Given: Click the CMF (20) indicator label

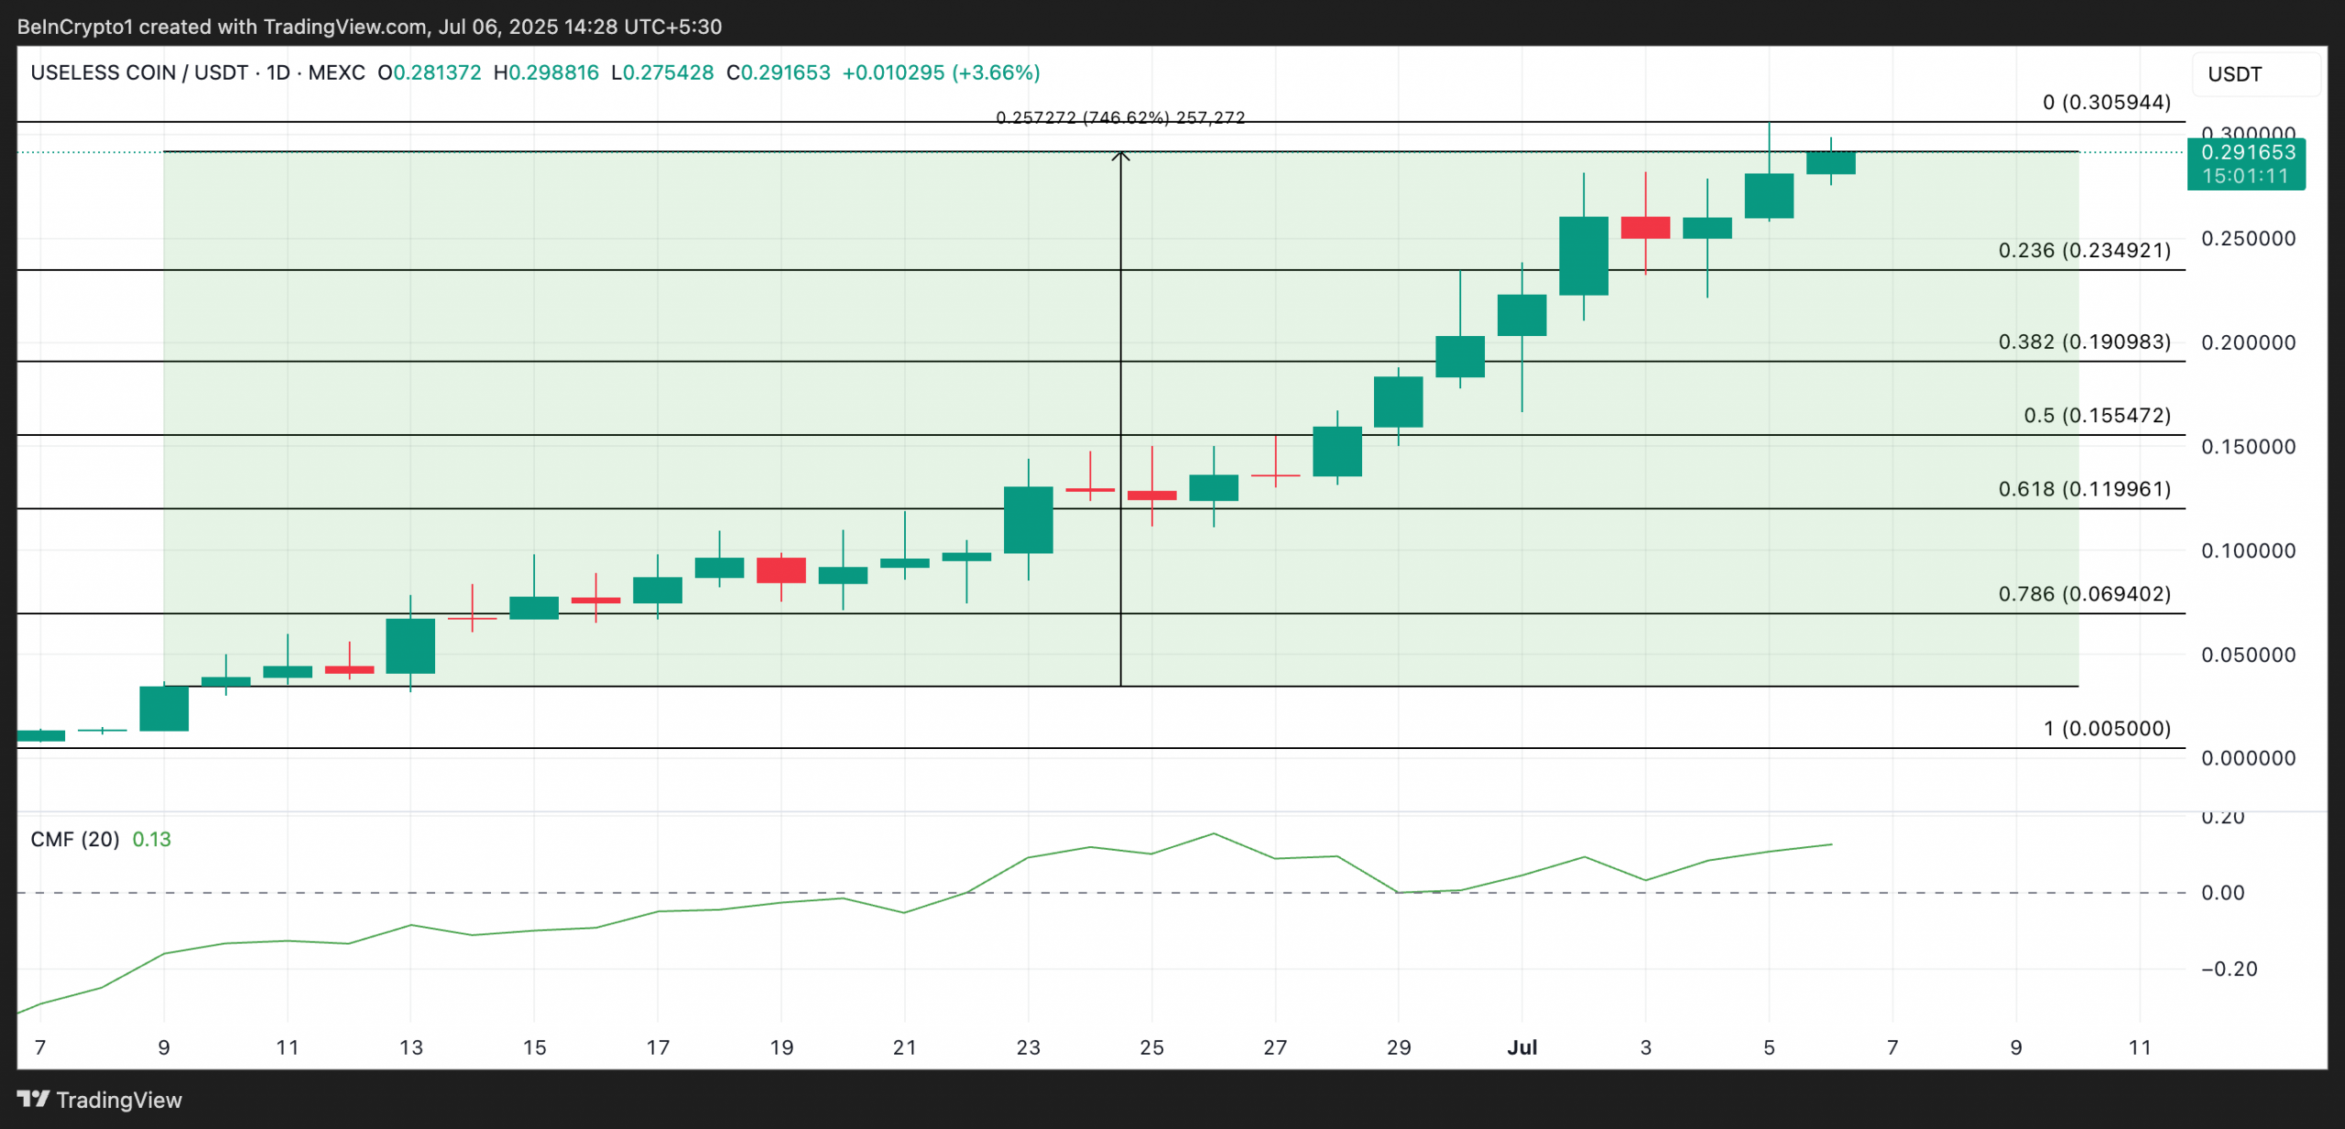Looking at the screenshot, I should pos(75,839).
